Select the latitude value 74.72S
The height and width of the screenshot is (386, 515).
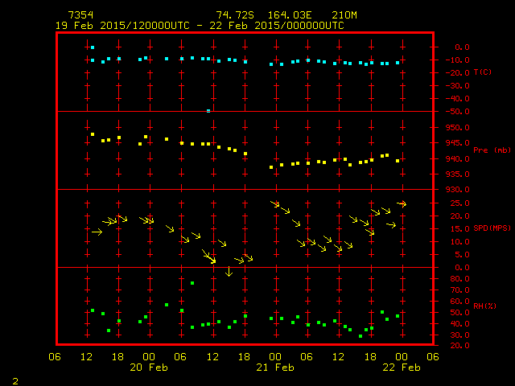coord(233,15)
